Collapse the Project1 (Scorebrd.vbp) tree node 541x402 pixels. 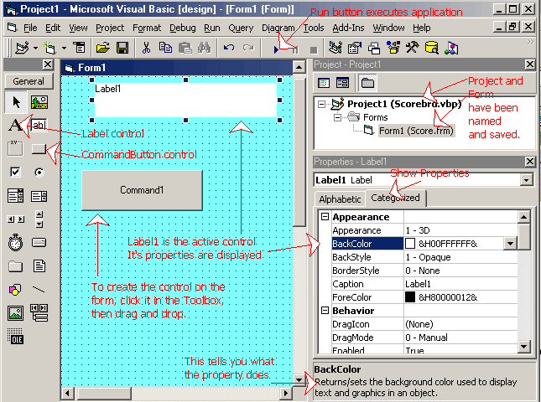(321, 104)
